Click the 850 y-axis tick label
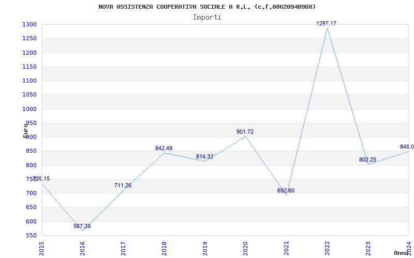 (31, 151)
